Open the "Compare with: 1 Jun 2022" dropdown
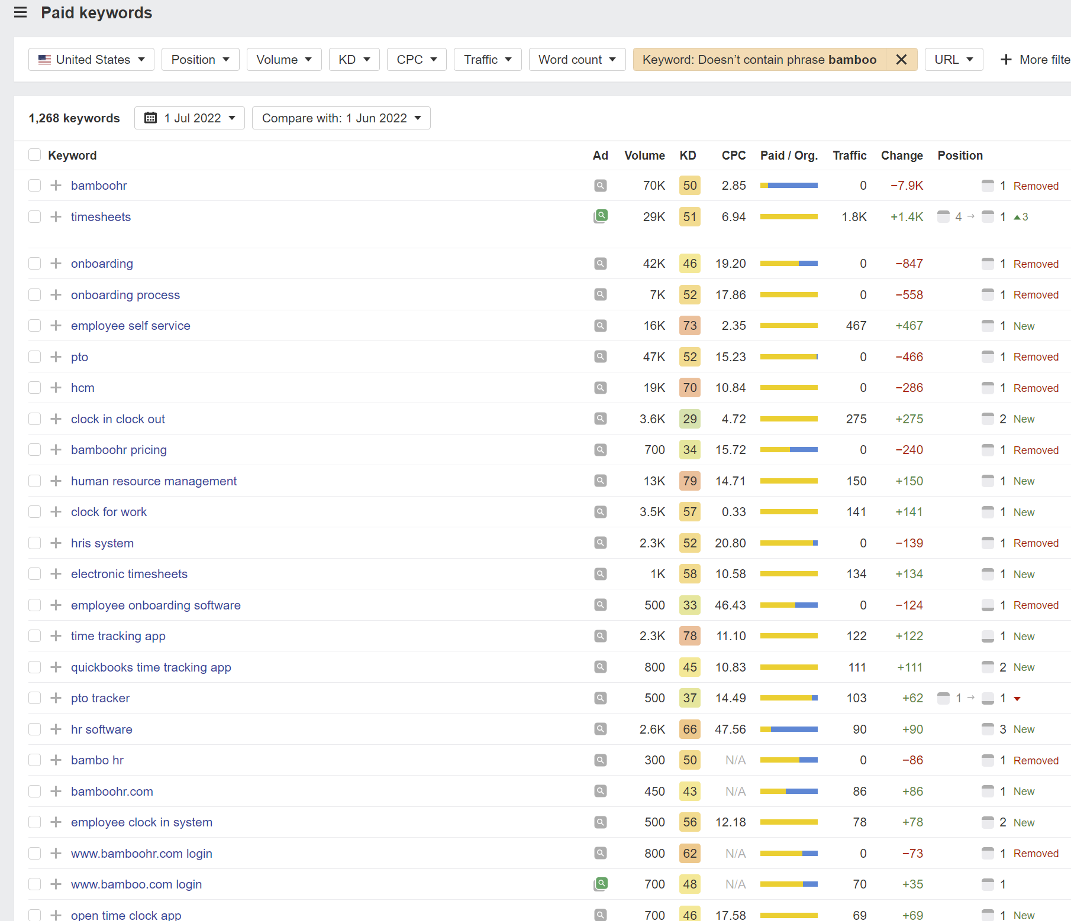 (341, 118)
